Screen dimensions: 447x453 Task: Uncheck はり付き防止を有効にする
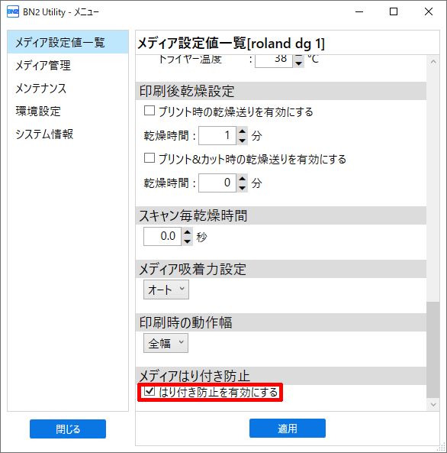pyautogui.click(x=150, y=391)
